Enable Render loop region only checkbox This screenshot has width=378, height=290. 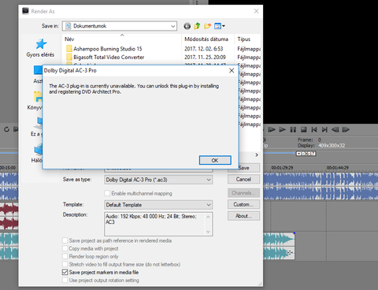click(65, 256)
